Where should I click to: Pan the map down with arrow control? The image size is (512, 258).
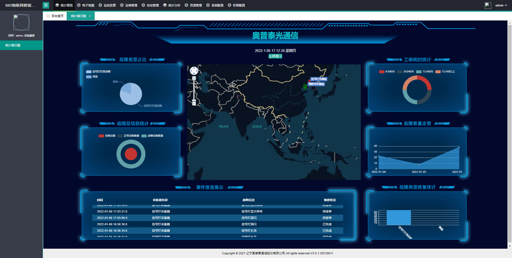tap(194, 73)
